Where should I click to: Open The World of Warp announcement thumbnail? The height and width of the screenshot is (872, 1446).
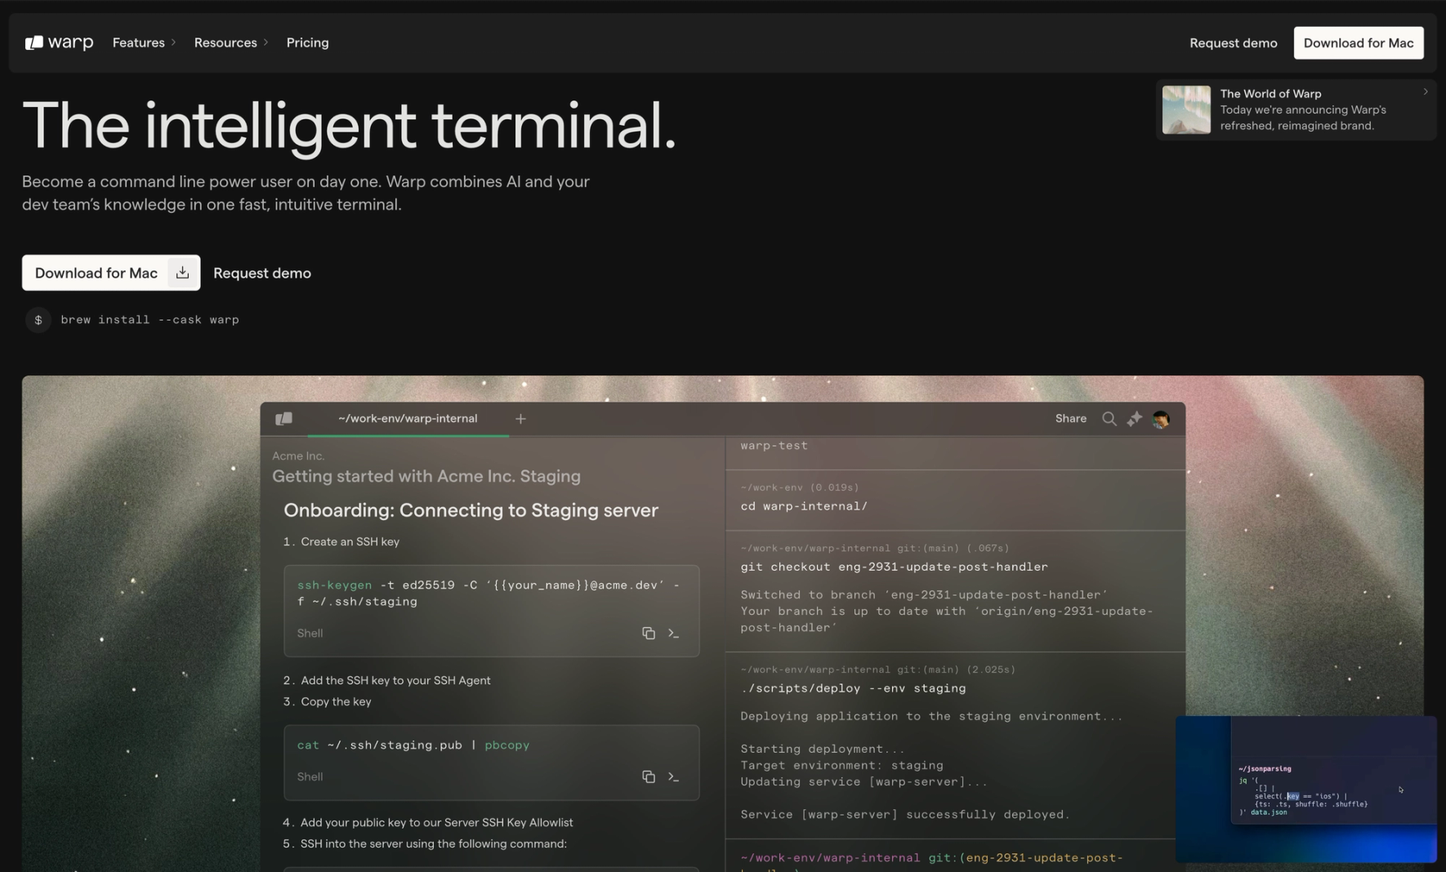[x=1186, y=109]
